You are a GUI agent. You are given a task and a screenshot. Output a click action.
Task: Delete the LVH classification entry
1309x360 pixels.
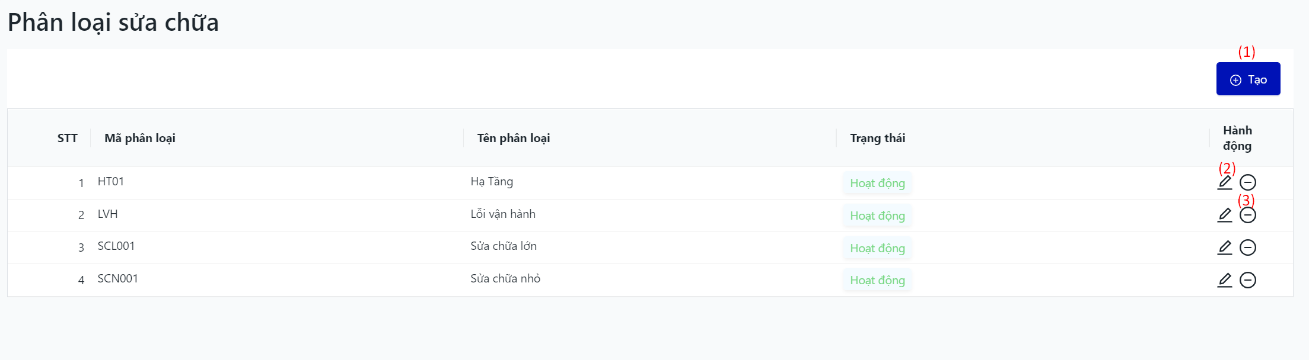coord(1248,215)
